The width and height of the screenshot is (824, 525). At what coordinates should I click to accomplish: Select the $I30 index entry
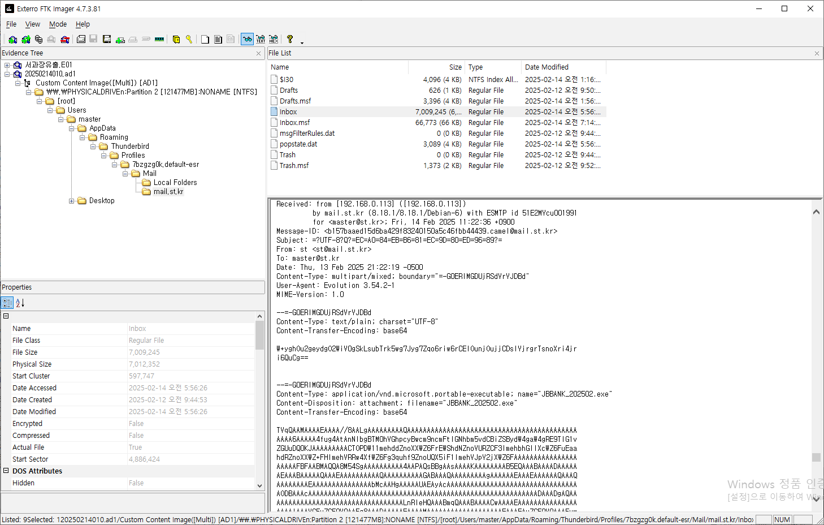point(287,80)
